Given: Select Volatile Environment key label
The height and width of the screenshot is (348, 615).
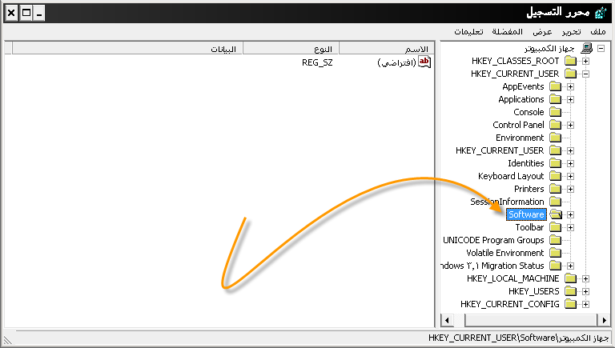Looking at the screenshot, I should (x=505, y=253).
